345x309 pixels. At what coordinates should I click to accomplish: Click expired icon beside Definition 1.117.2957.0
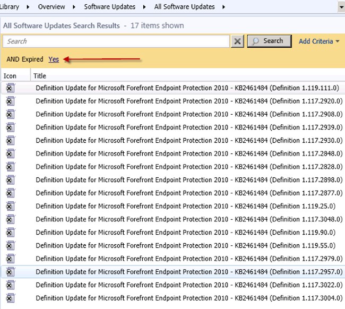(x=11, y=272)
